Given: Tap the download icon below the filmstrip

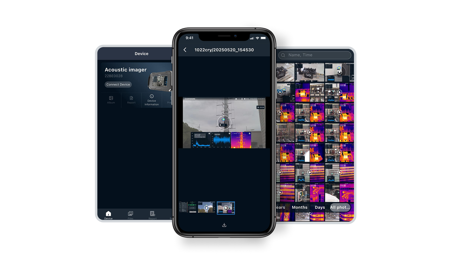Looking at the screenshot, I should 224,225.
